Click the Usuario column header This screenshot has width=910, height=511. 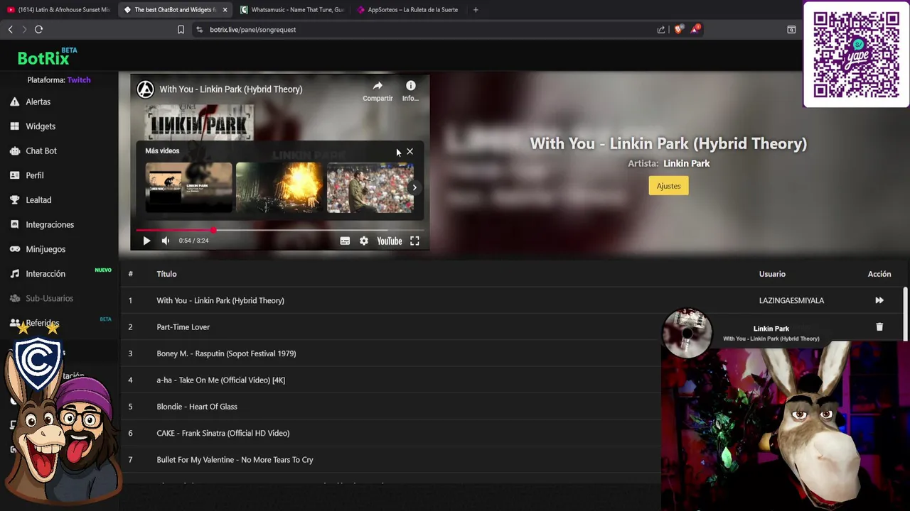pos(772,274)
